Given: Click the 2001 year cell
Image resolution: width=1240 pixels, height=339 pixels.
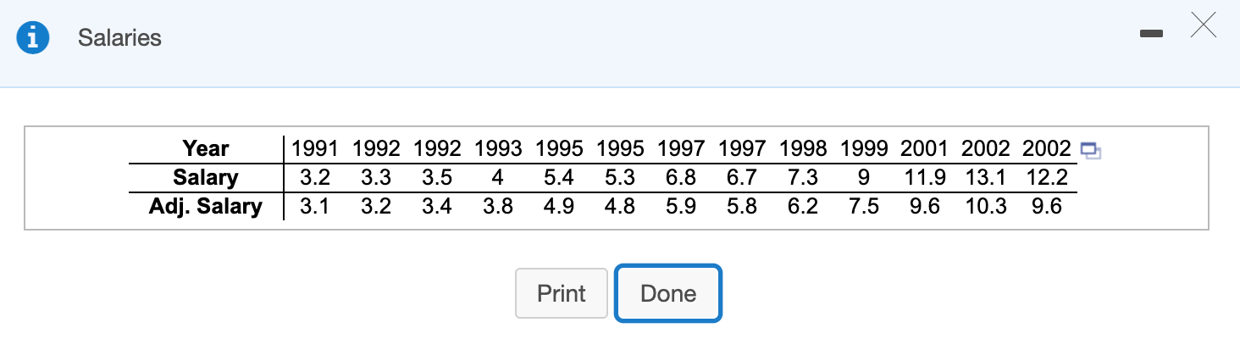Looking at the screenshot, I should [x=925, y=149].
